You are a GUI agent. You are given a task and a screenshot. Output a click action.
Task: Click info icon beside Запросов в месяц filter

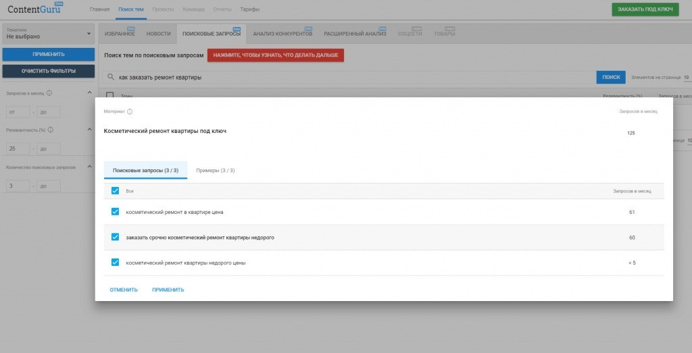pyautogui.click(x=50, y=93)
